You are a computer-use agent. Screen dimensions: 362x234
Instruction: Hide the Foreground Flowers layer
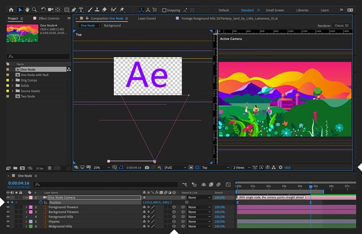point(8,207)
